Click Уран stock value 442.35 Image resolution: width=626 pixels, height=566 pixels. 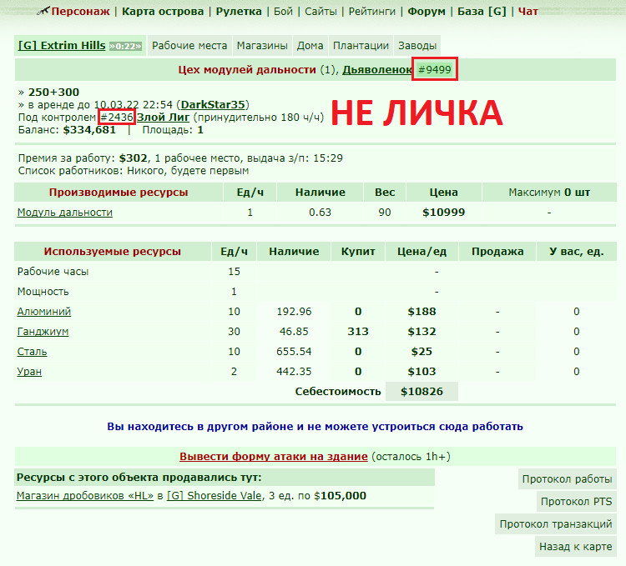coord(294,372)
